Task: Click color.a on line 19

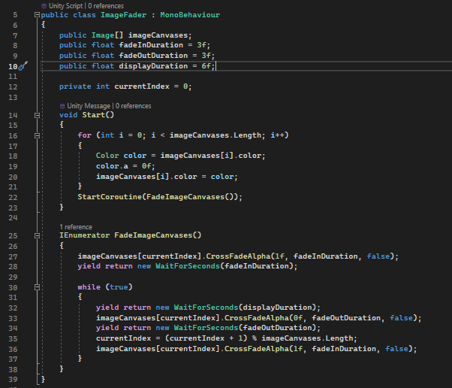Action: click(x=112, y=166)
